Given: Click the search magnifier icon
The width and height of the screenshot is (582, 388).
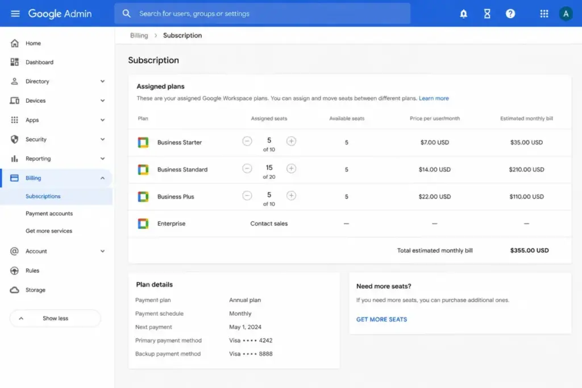Looking at the screenshot, I should click(127, 14).
